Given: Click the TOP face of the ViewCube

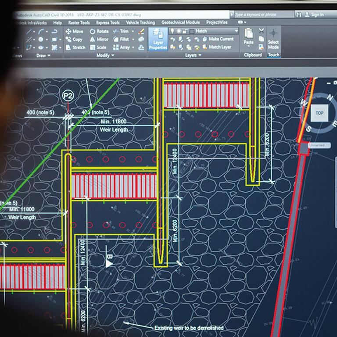Looking at the screenshot, I should [319, 113].
